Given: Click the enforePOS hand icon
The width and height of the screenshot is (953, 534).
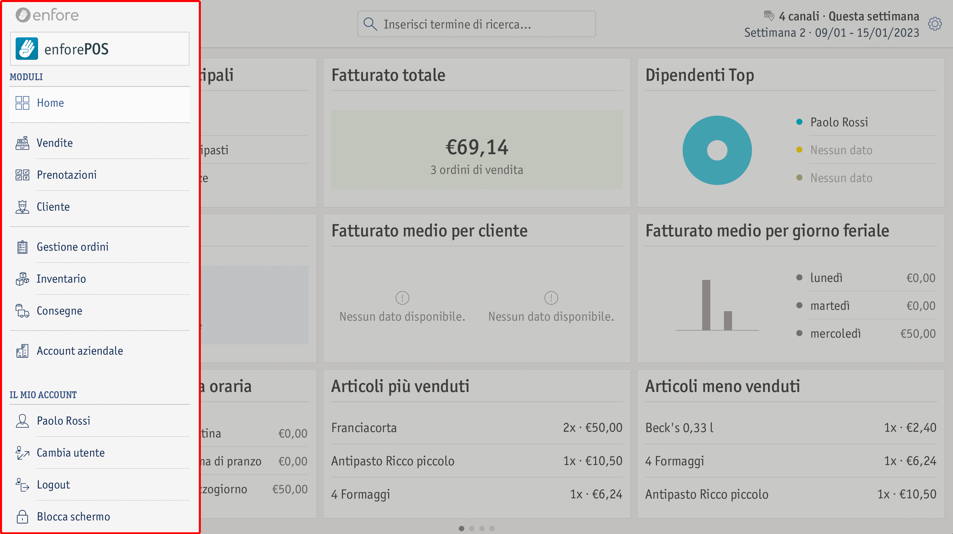Looking at the screenshot, I should (27, 49).
